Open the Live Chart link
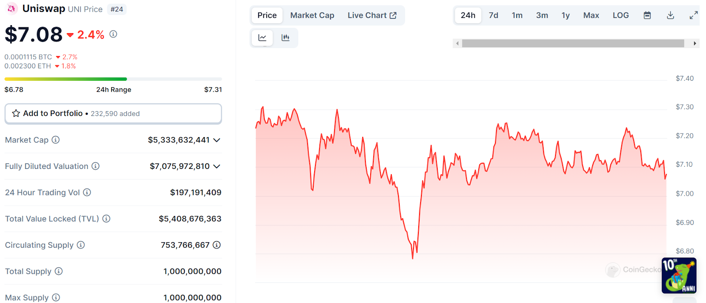This screenshot has width=706, height=303. click(x=372, y=15)
